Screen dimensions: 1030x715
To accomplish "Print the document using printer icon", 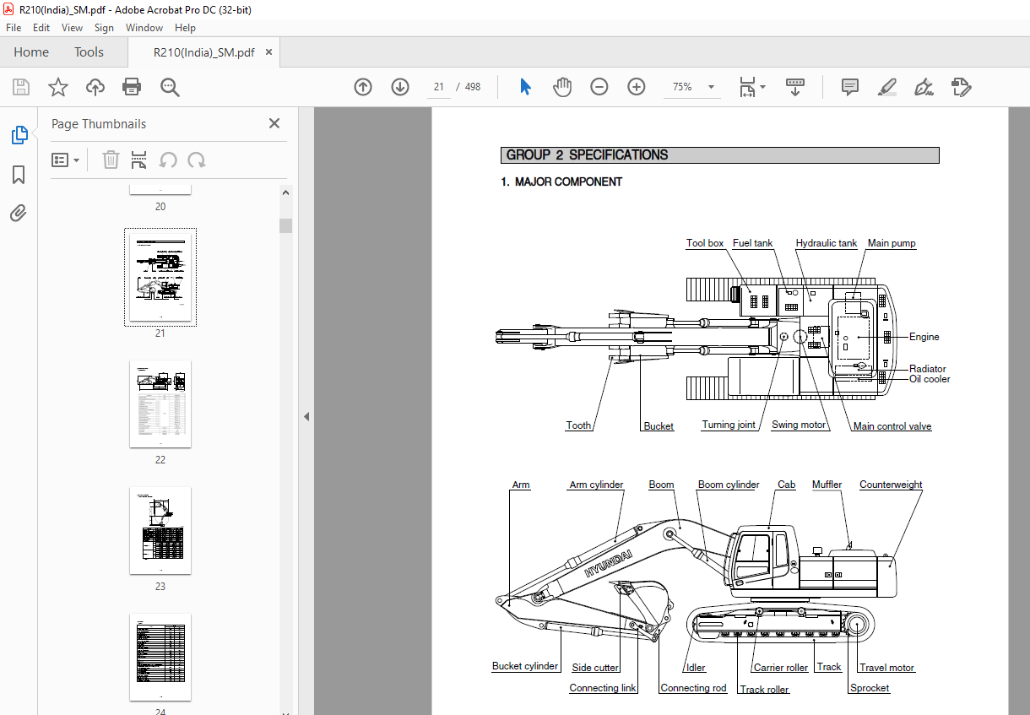I will 132,87.
